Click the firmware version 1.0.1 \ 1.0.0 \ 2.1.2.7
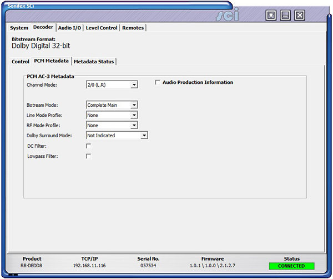 tap(213, 266)
